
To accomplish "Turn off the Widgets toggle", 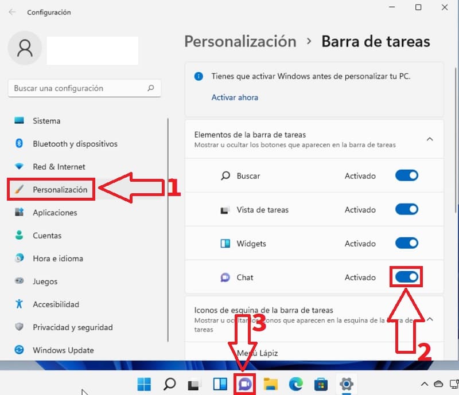I will [406, 243].
